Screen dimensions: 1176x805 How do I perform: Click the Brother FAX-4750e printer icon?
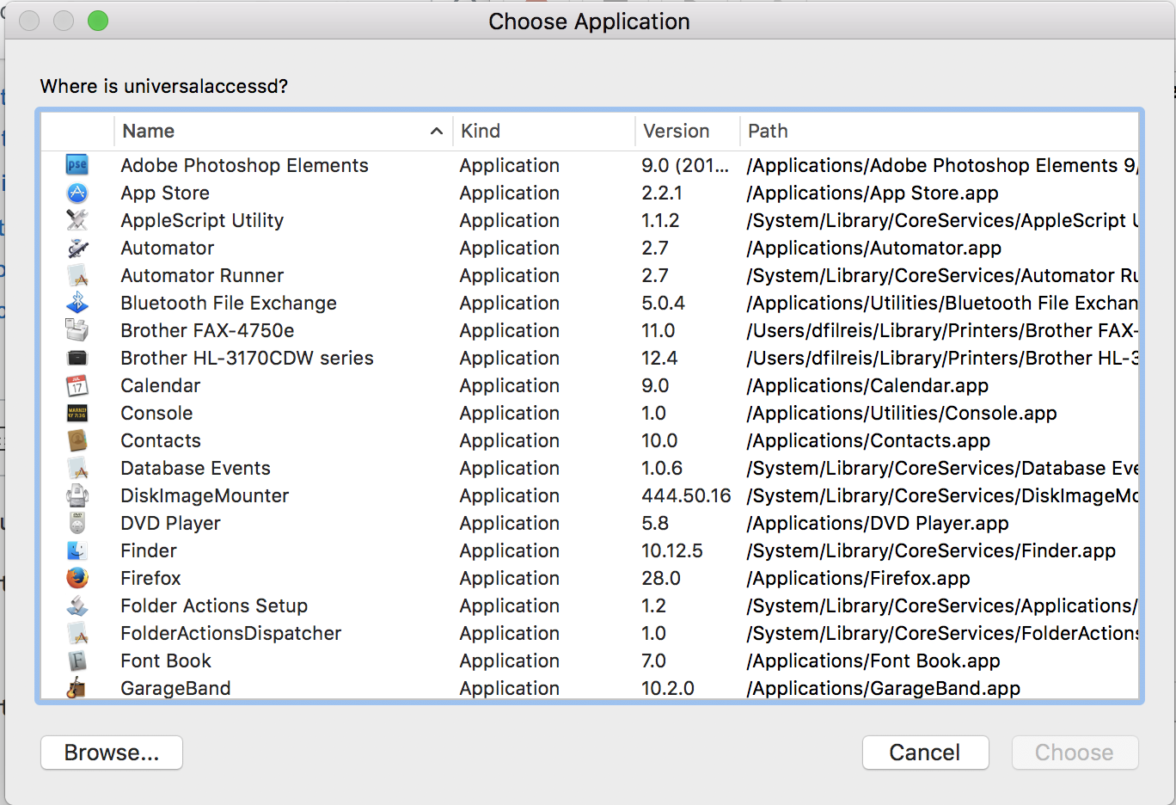click(x=77, y=330)
